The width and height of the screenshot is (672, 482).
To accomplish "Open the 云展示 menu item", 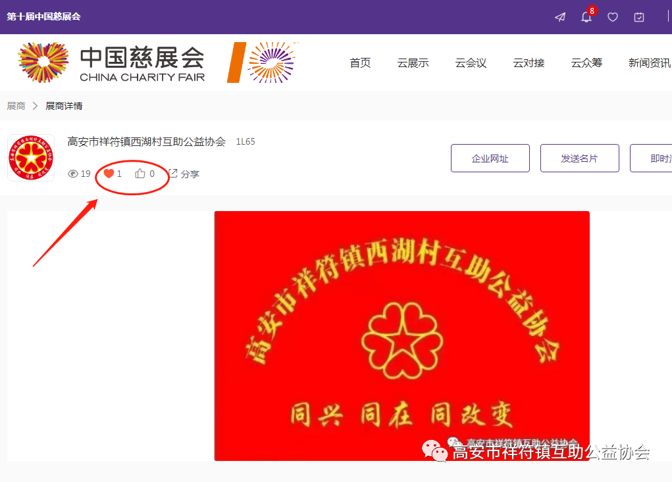I will click(x=413, y=63).
